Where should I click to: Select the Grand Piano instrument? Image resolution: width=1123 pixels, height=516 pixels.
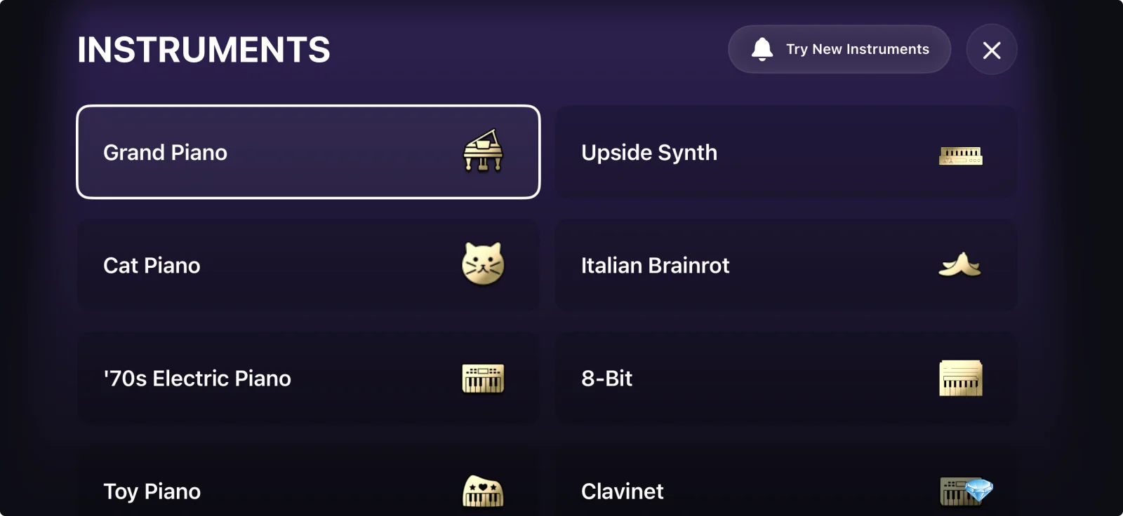pyautogui.click(x=308, y=152)
